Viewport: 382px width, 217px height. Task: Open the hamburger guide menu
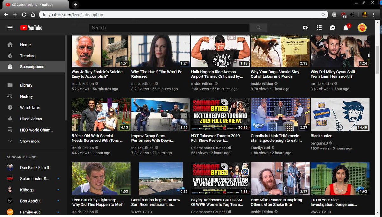tap(10, 28)
